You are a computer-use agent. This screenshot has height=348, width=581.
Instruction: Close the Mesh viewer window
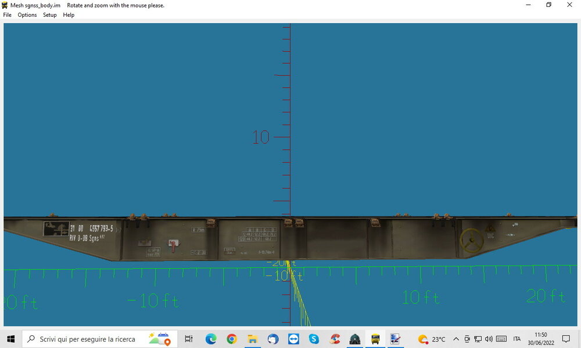[x=569, y=5]
